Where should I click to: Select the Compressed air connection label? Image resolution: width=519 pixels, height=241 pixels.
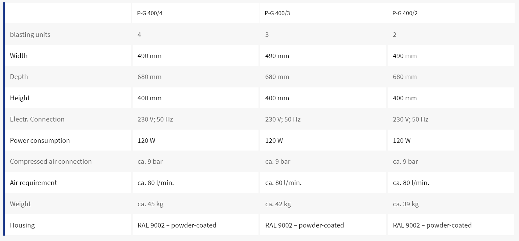click(x=51, y=162)
